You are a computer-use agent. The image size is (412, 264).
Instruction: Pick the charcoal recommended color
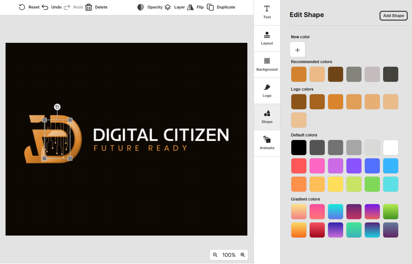391,74
